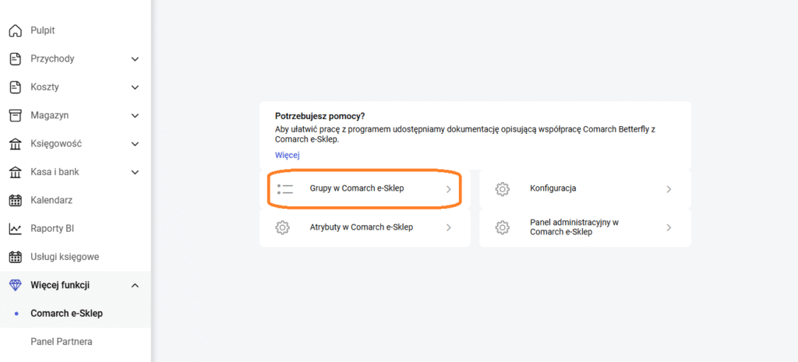The image size is (798, 362).
Task: Click arrow on Atrybuty w Comarch e-Sklep tile
Action: click(x=449, y=227)
